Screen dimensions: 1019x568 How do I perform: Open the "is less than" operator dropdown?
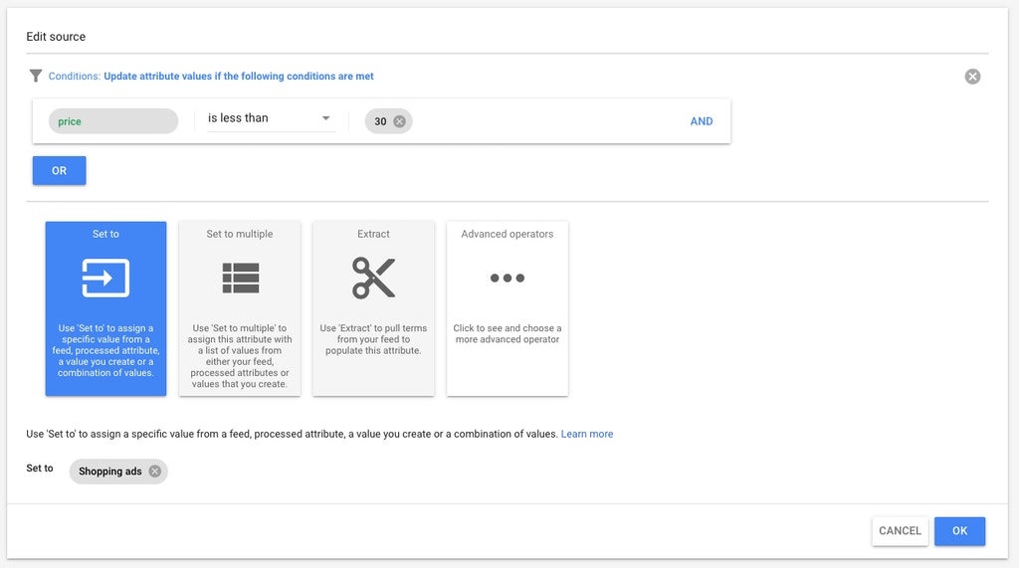(259, 118)
